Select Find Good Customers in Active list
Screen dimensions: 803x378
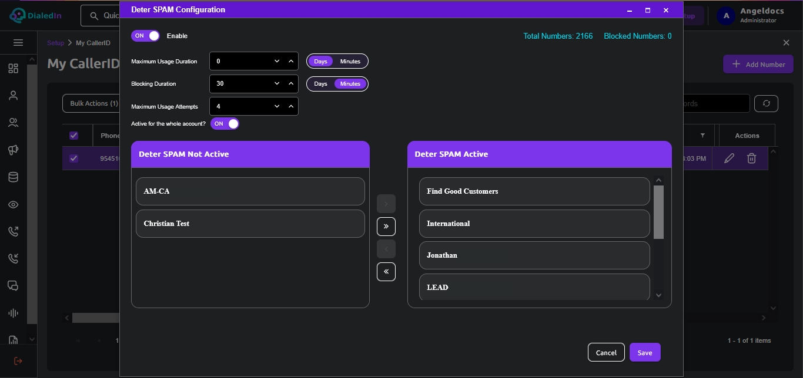coord(534,191)
